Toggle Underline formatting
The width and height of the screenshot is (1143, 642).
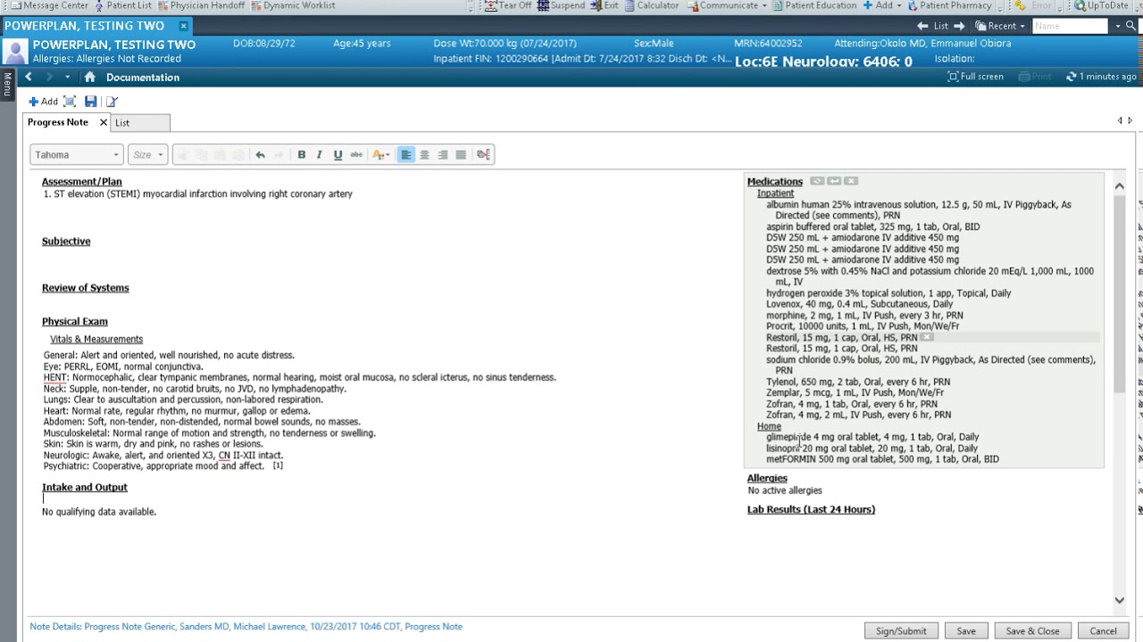click(x=338, y=155)
